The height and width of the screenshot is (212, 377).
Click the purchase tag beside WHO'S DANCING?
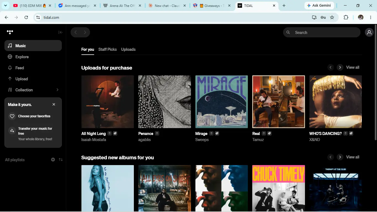(351, 133)
